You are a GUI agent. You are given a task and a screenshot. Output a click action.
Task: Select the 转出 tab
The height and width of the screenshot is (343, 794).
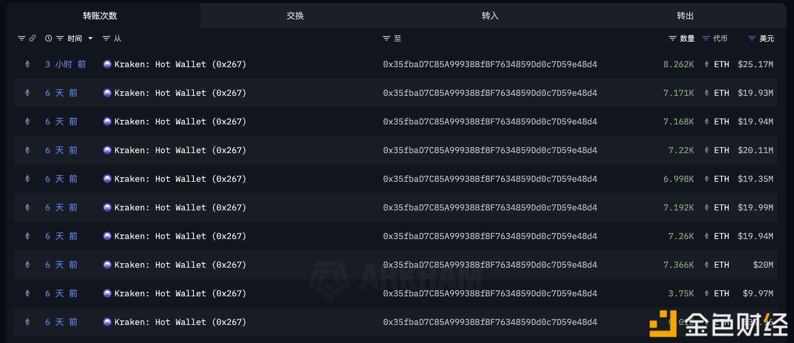point(685,16)
